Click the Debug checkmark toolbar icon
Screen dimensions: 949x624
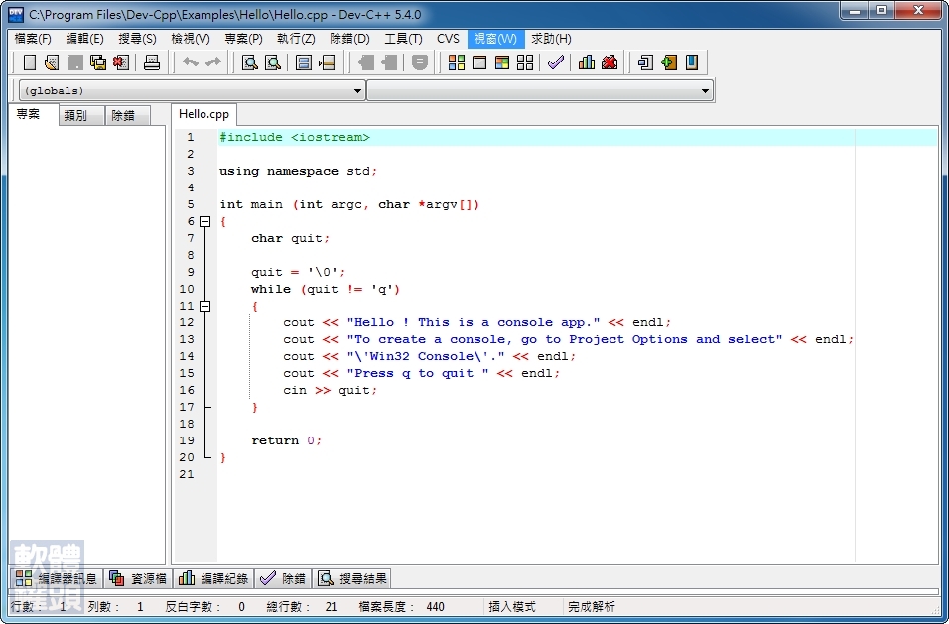(x=556, y=62)
